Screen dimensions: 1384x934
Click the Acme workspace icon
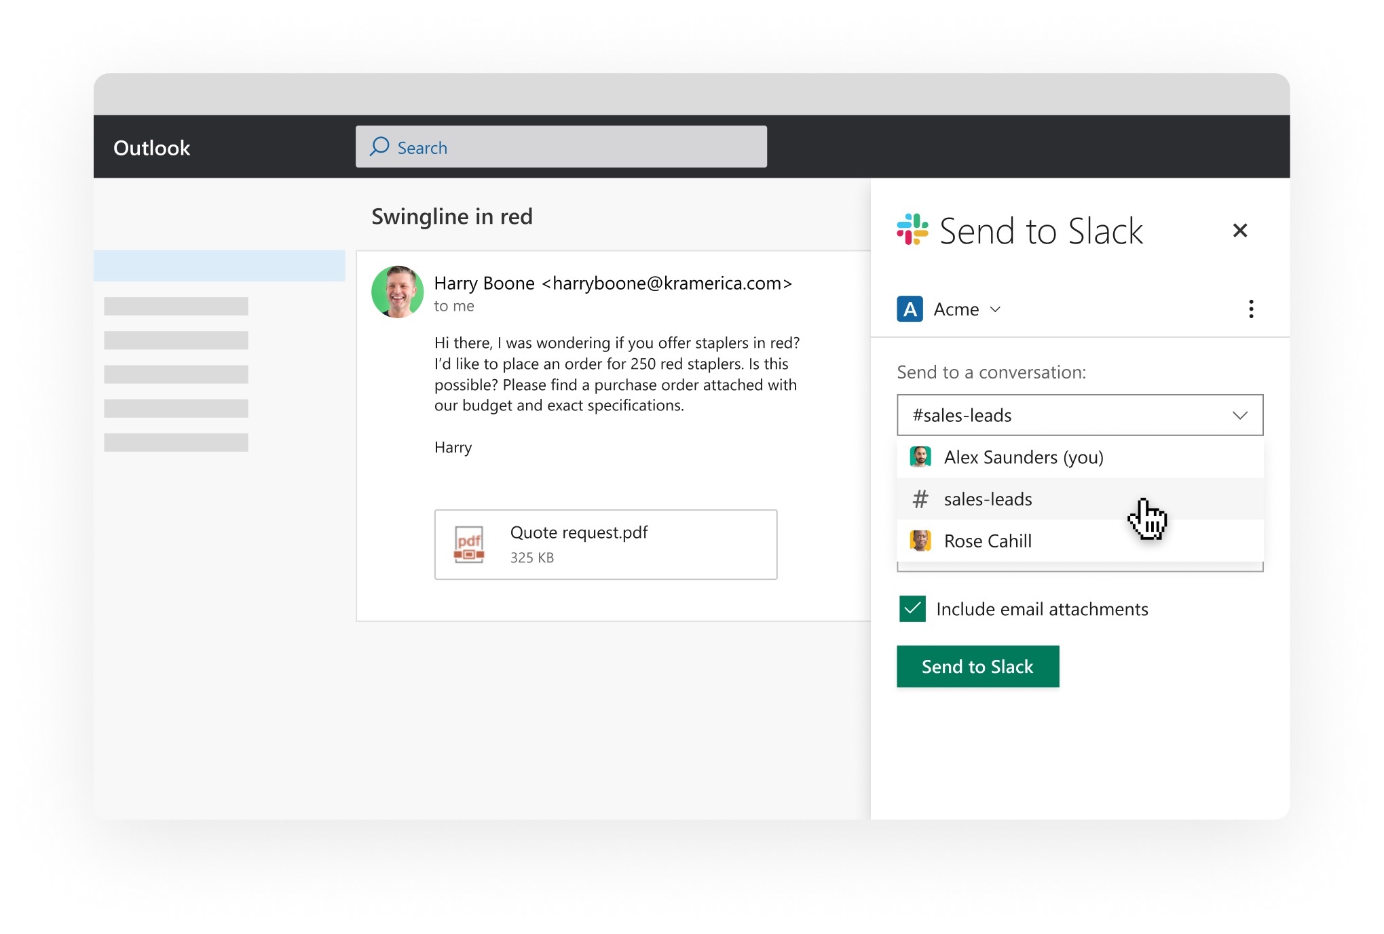910,309
